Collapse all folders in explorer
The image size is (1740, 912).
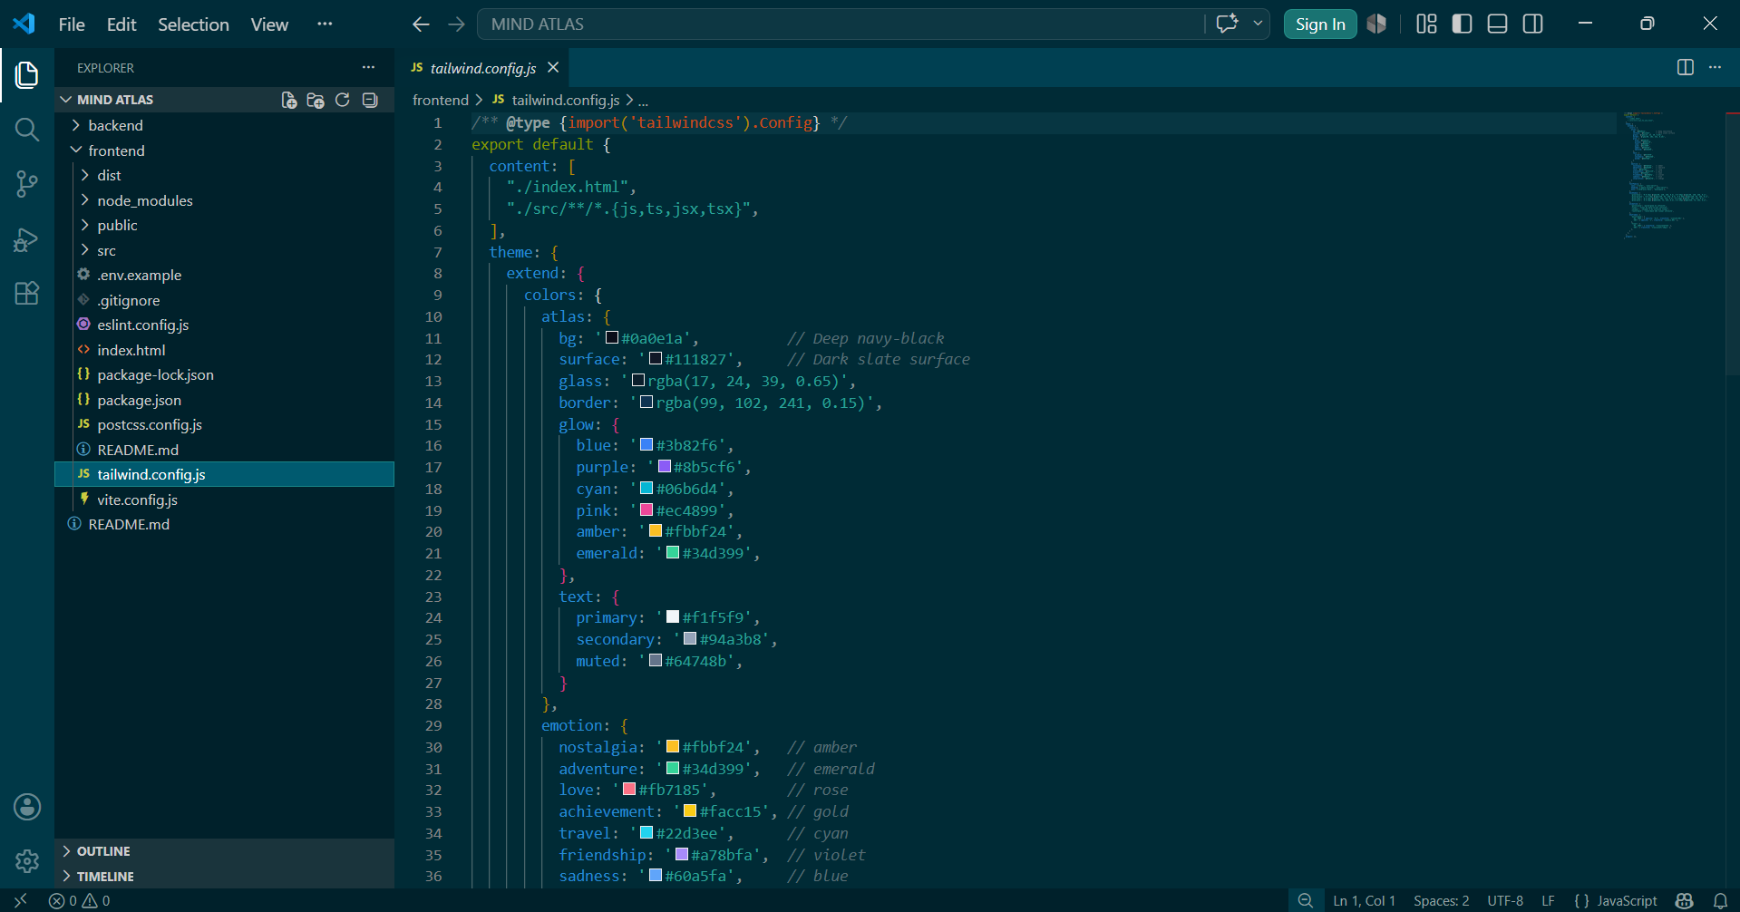370,100
